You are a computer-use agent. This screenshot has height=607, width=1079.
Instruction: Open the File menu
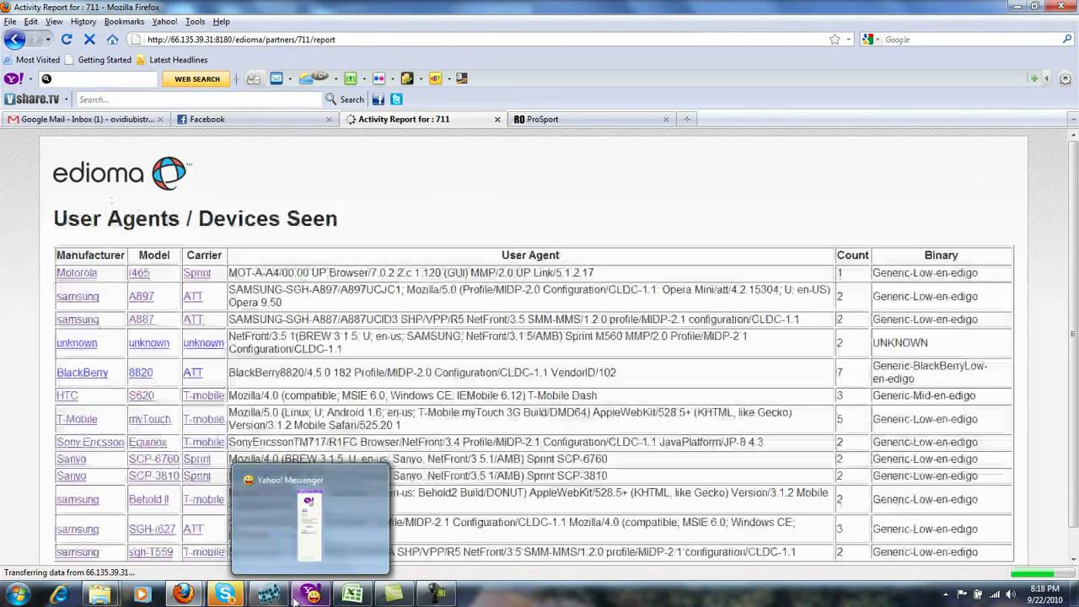pos(10,22)
